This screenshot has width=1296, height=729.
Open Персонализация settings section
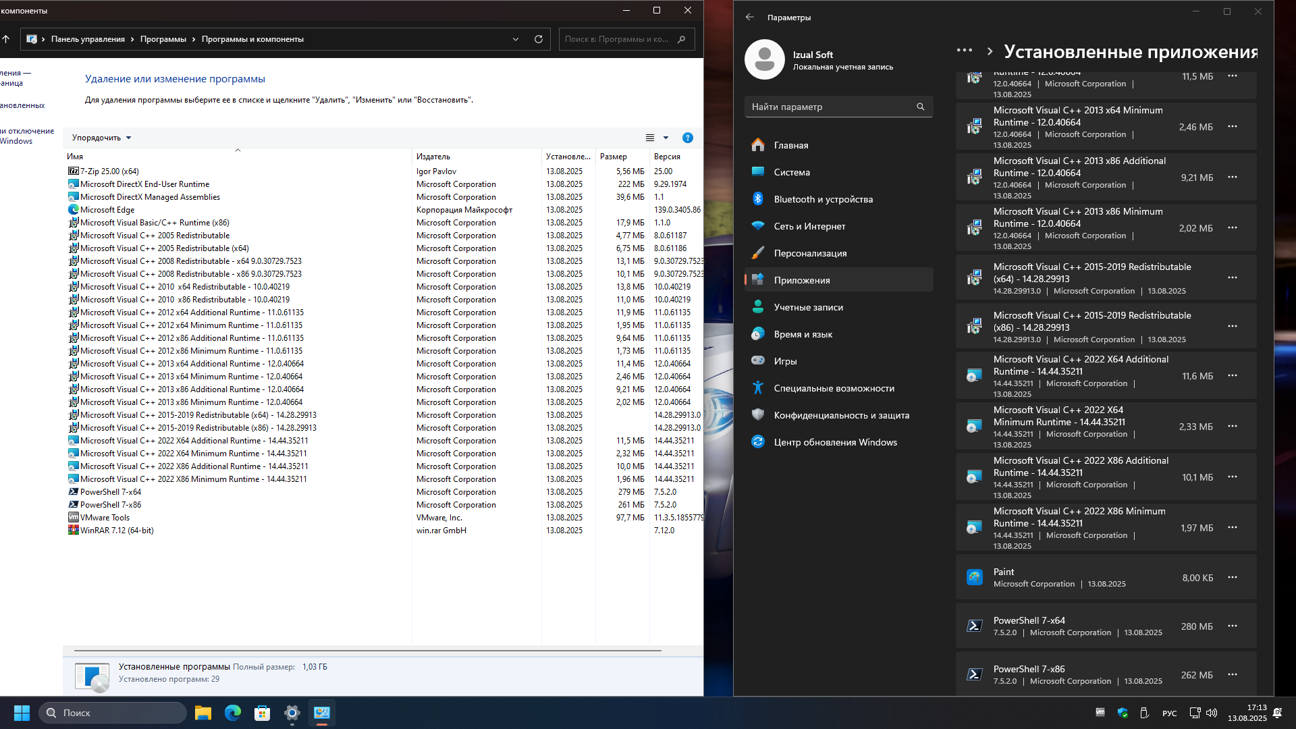[x=838, y=253]
